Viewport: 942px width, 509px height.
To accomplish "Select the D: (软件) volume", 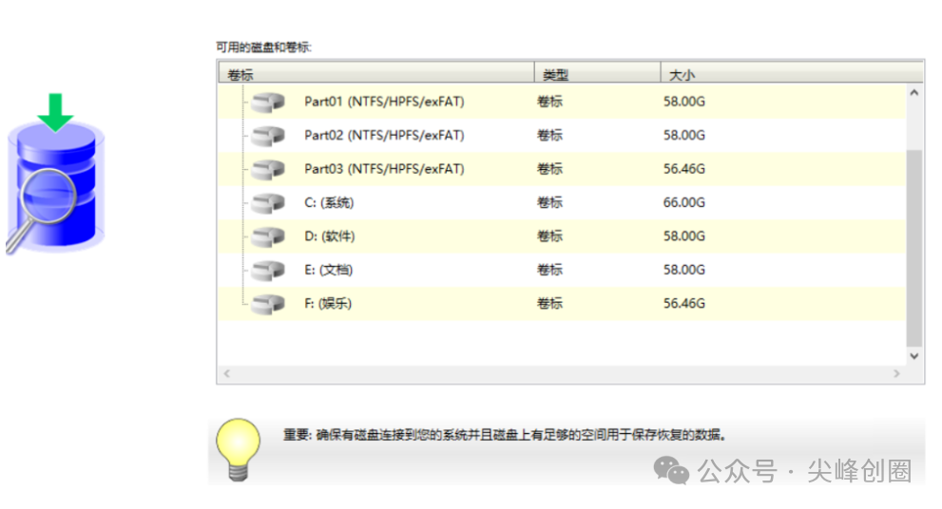I will point(562,236).
